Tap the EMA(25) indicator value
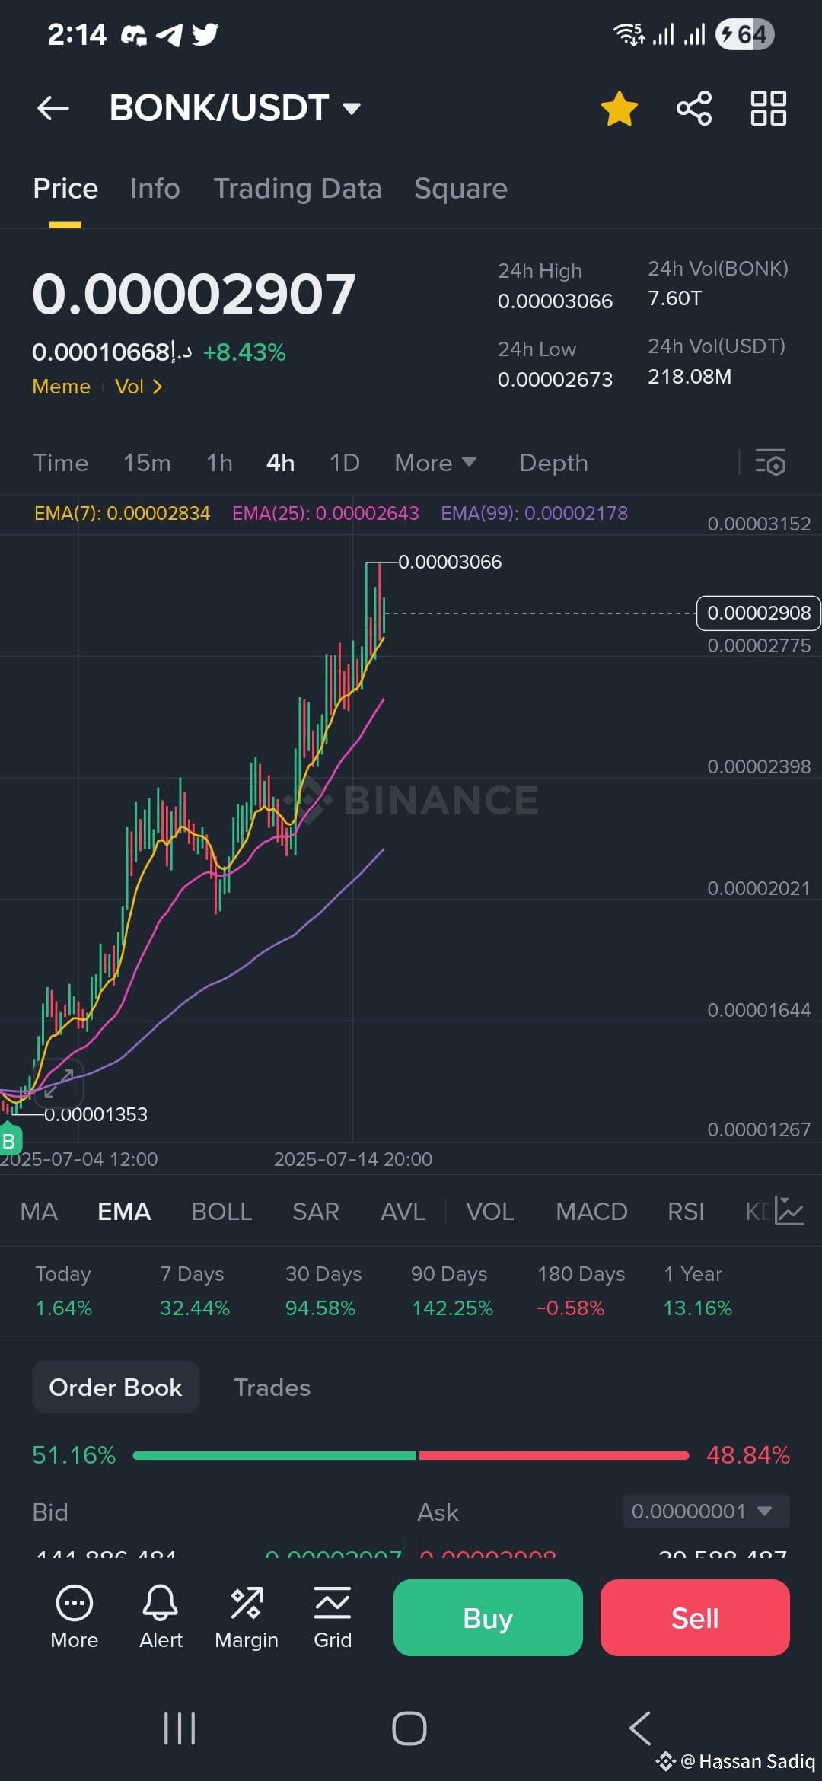Screen dimensions: 822x1781 tap(325, 513)
